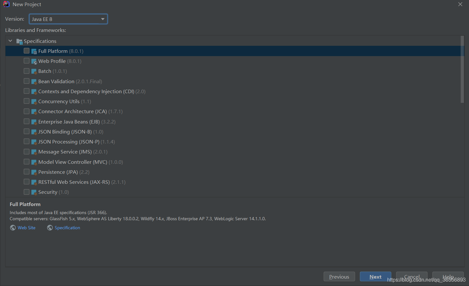
Task: Select the JSON Binding (JSON-B) row text
Action: click(71, 132)
